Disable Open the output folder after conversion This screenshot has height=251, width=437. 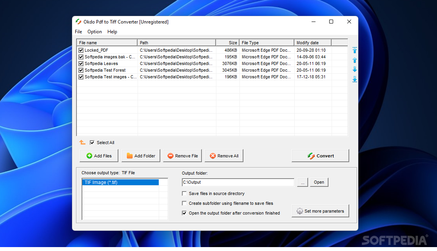184,213
